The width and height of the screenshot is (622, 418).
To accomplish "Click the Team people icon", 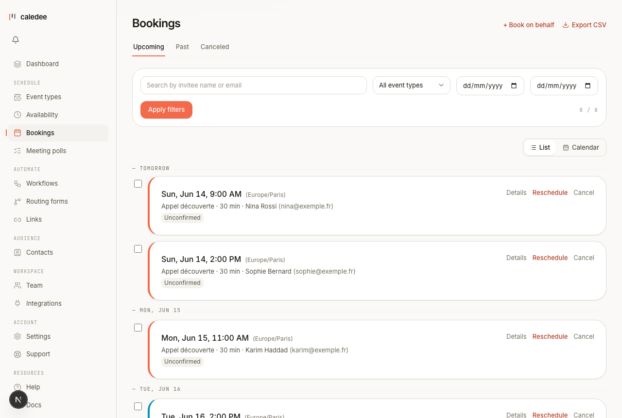I will point(17,285).
